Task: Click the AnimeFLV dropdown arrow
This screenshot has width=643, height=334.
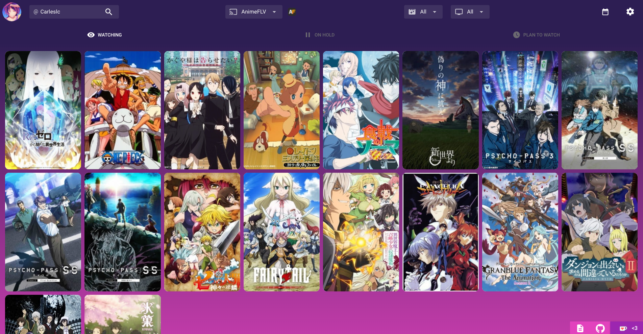Action: coord(274,12)
